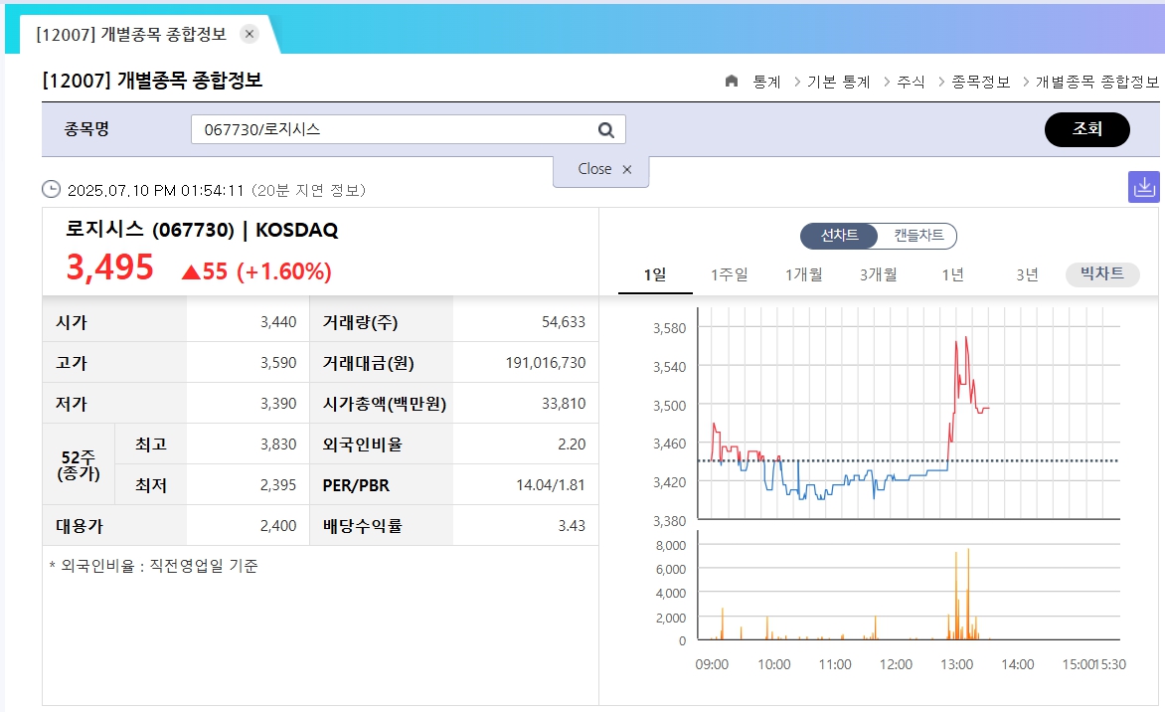Image resolution: width=1165 pixels, height=712 pixels.
Task: Open 통계 breadcrumb link
Action: (x=766, y=82)
